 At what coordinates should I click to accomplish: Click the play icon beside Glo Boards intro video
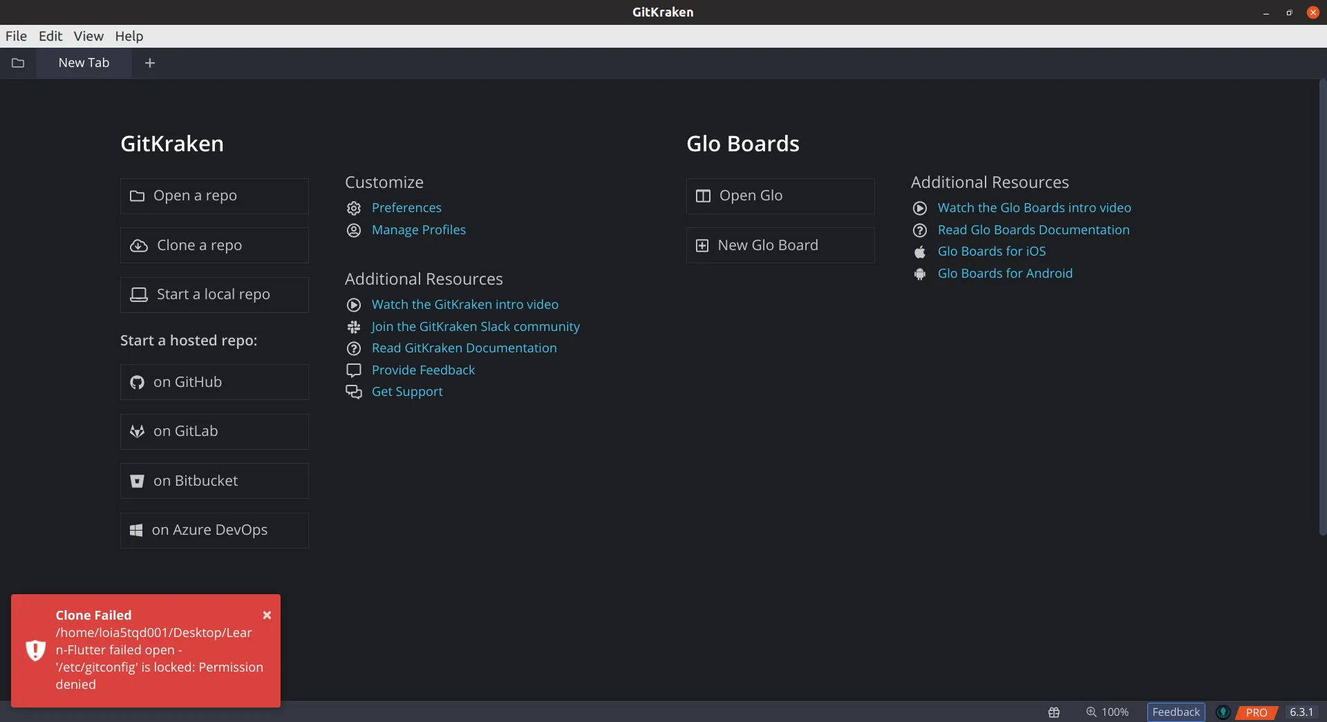click(920, 208)
